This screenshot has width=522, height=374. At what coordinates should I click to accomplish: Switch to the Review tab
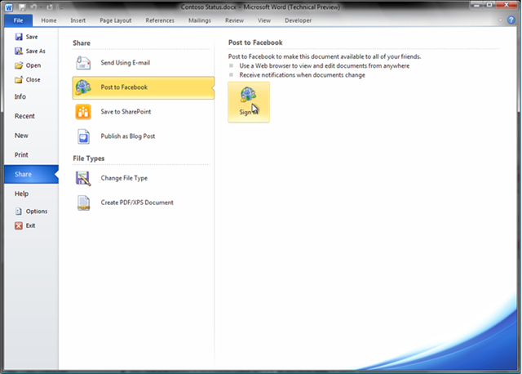pos(234,20)
